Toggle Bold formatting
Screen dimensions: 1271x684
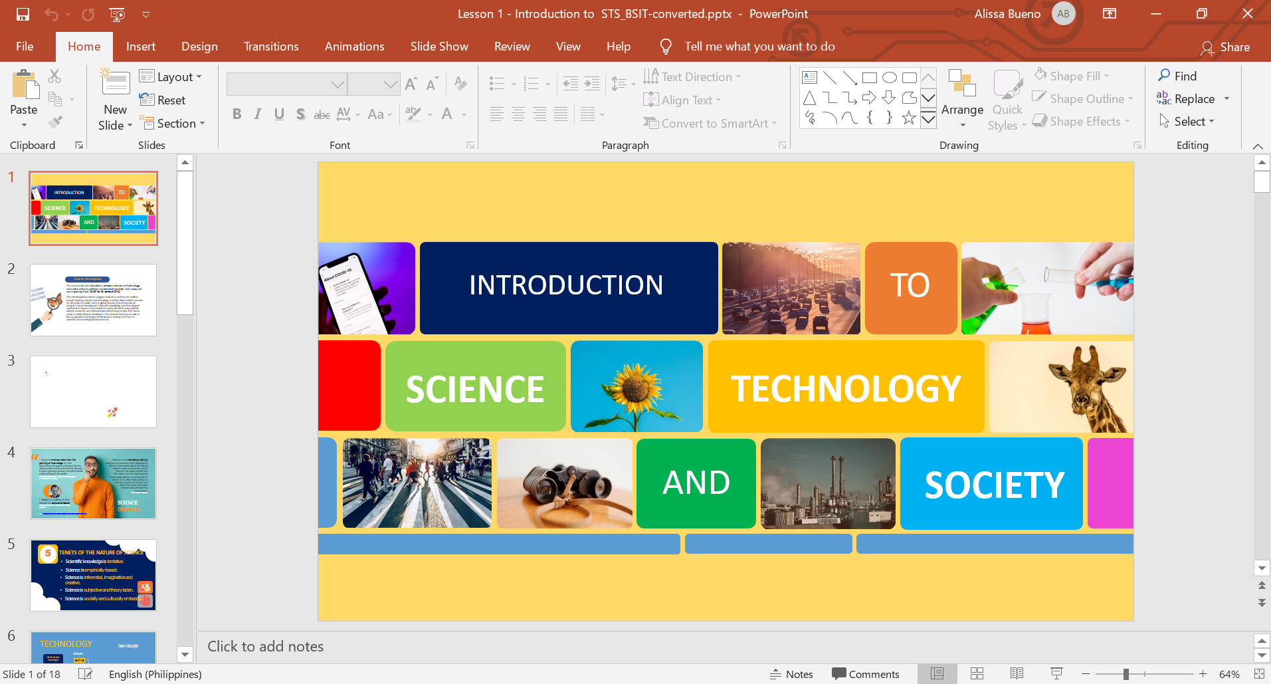(237, 114)
